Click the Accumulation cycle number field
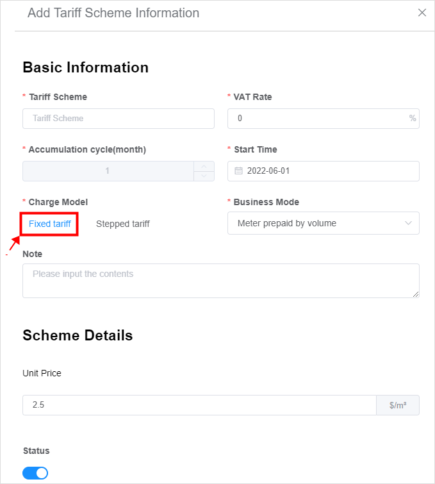This screenshot has height=484, width=435. tap(108, 171)
